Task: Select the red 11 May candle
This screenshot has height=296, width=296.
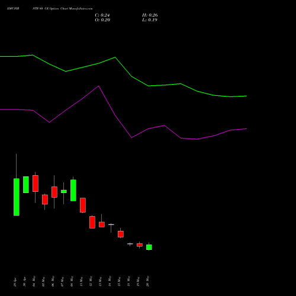Action: [83, 205]
